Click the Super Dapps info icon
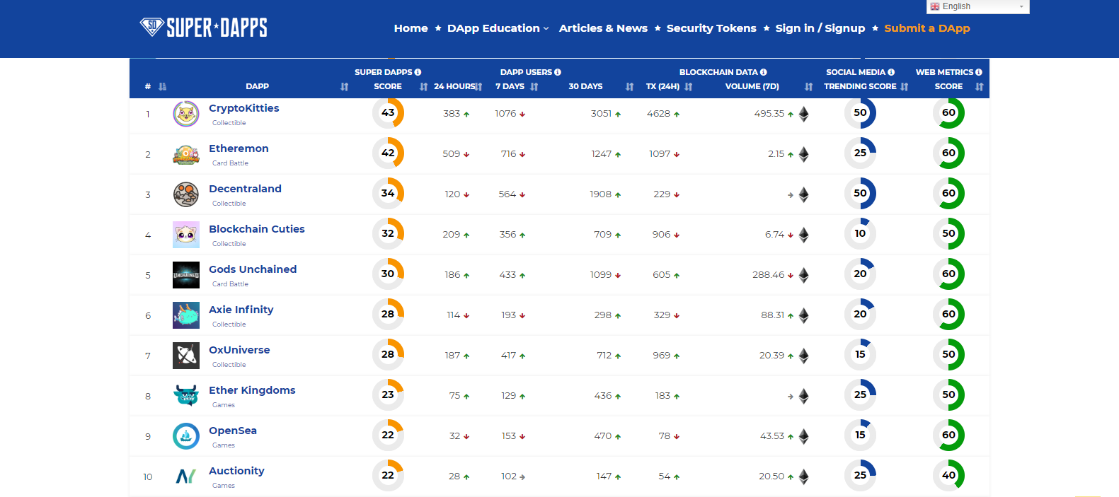1119x497 pixels. 418,72
